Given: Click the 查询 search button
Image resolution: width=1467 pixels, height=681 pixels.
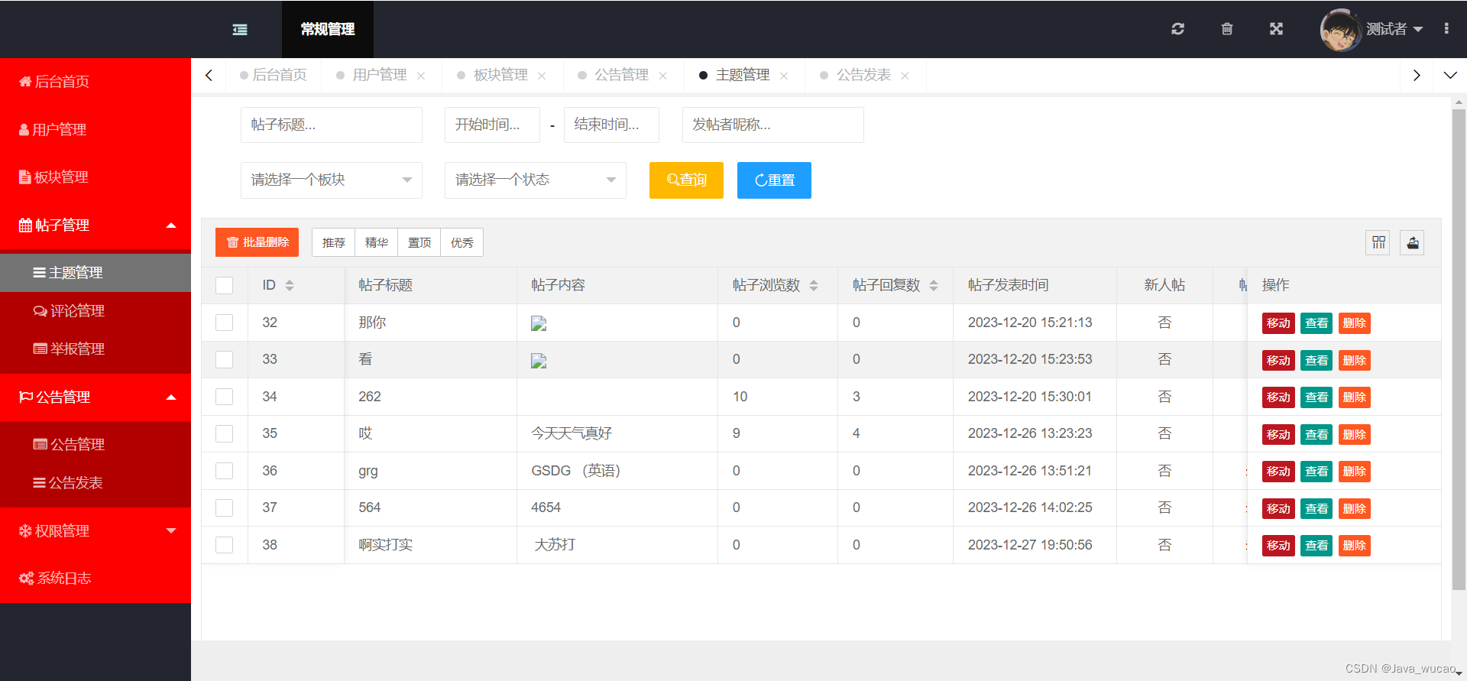Looking at the screenshot, I should point(686,180).
